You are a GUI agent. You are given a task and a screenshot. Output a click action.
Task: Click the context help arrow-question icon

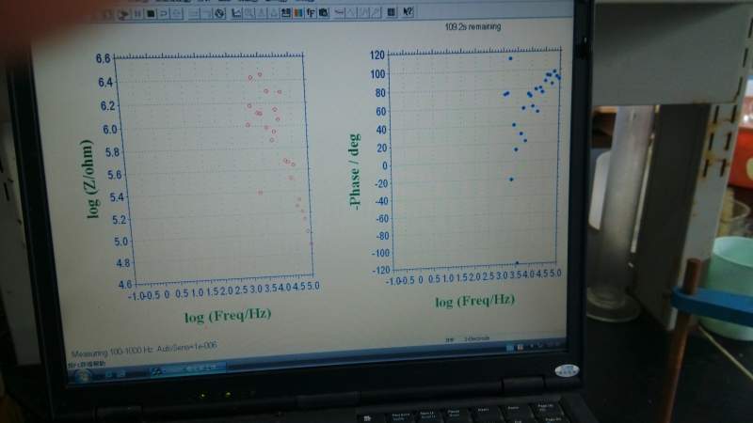tap(408, 11)
